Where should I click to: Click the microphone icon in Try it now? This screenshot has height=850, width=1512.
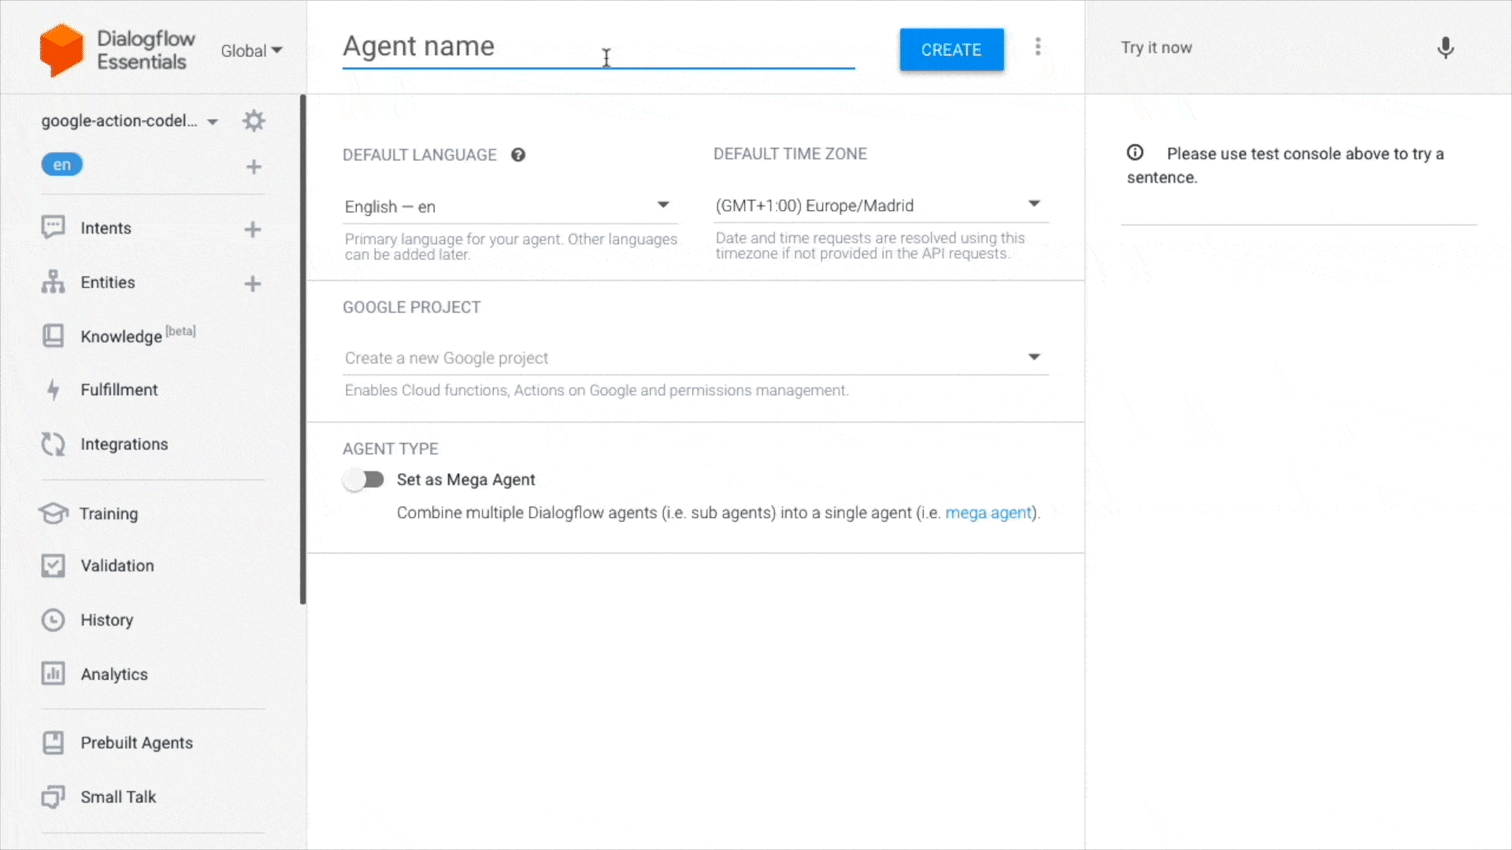(1445, 48)
